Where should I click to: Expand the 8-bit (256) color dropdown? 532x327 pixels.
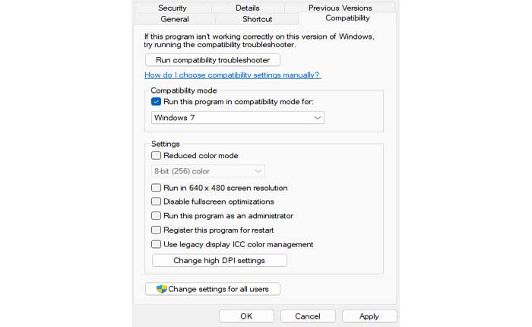(208, 172)
